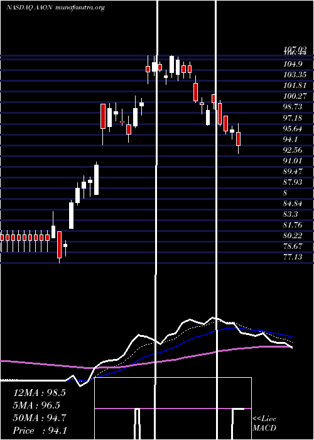Image resolution: width=314 pixels, height=440 pixels.
Task: Click the 98.73 price axis label
Action: tap(293, 107)
